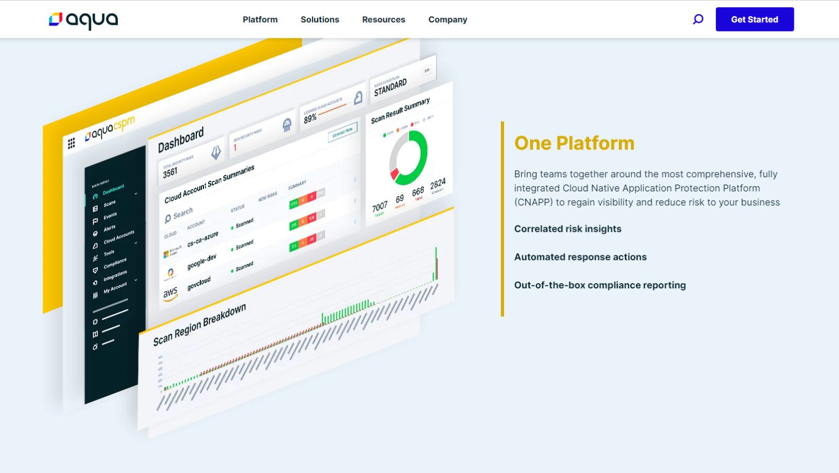Select Events in the dark sidebar
This screenshot has width=839, height=473.
click(110, 216)
